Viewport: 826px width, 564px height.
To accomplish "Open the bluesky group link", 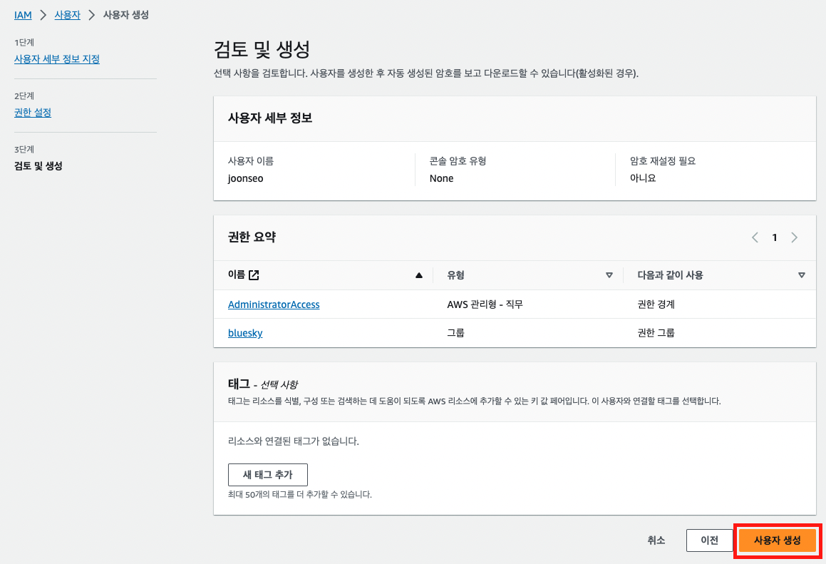I will (x=245, y=333).
